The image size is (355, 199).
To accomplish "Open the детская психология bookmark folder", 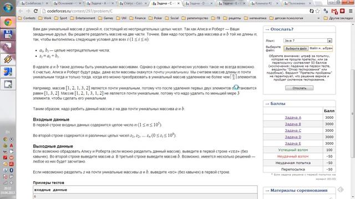I will (286, 18).
